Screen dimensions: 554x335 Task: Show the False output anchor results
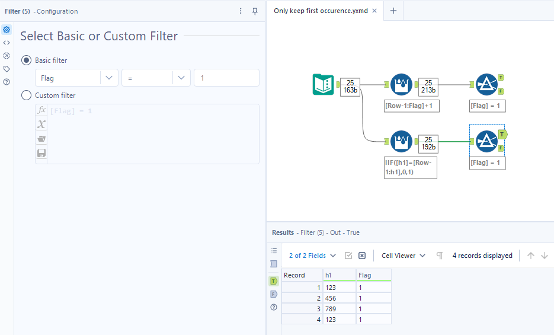(274, 294)
